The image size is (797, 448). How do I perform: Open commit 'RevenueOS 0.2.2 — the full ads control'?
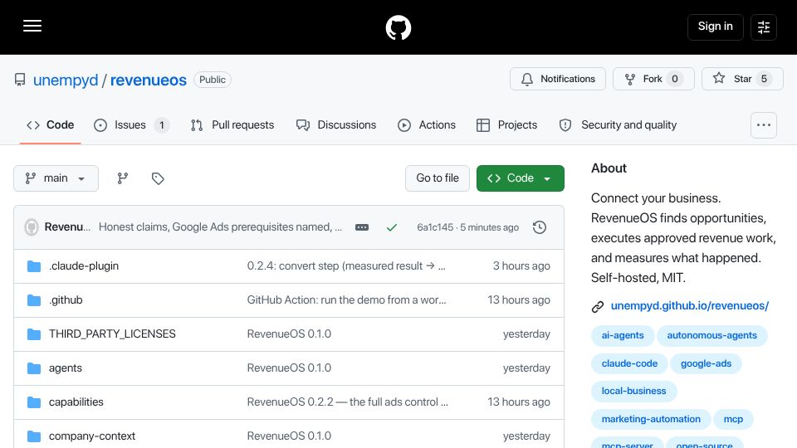348,402
